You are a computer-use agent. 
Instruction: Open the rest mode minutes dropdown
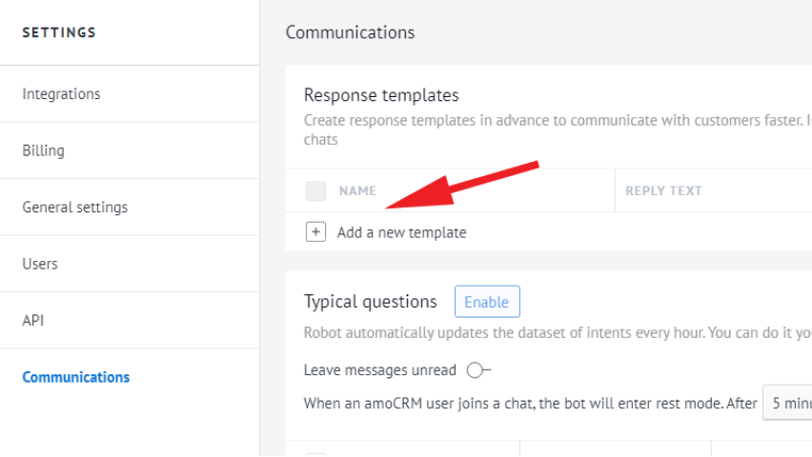tap(787, 403)
